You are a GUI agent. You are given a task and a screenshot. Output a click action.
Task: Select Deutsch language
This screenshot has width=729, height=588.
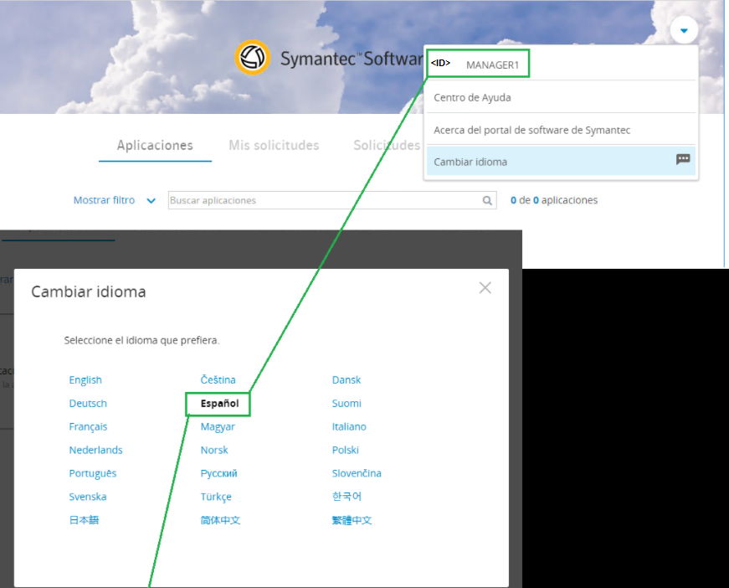tap(88, 404)
